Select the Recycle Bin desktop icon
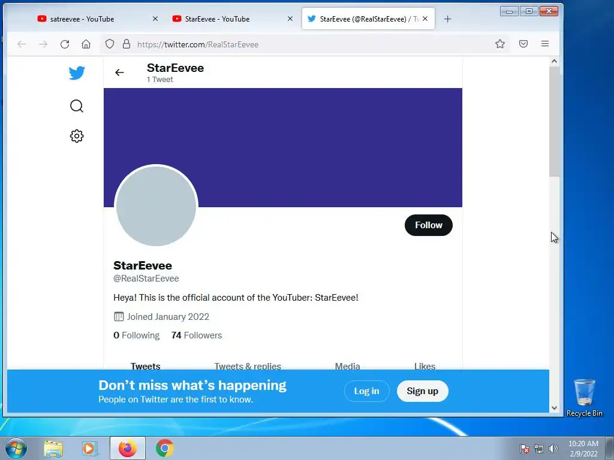This screenshot has height=460, width=614. (584, 398)
